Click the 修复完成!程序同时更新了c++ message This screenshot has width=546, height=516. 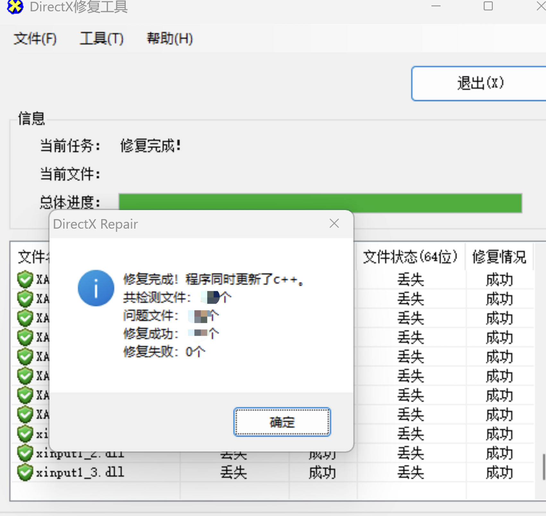pos(213,279)
